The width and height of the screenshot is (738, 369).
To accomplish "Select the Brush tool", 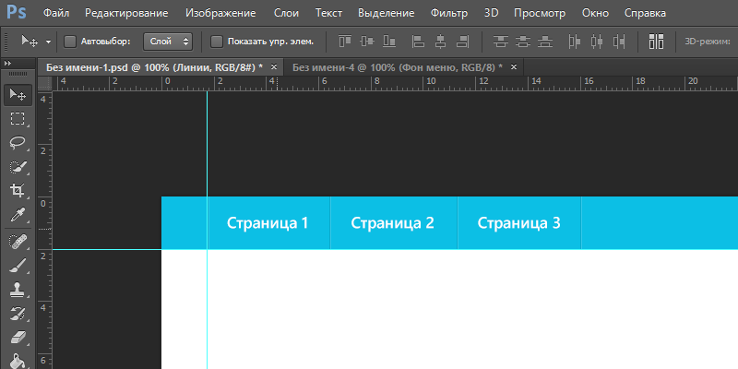I will (18, 265).
